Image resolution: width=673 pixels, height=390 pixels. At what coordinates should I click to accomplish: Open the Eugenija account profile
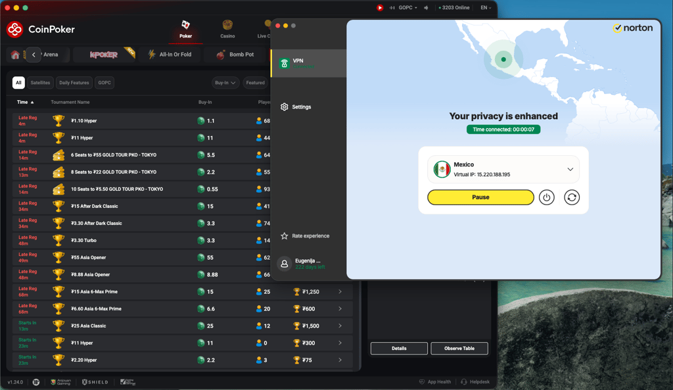[301, 264]
